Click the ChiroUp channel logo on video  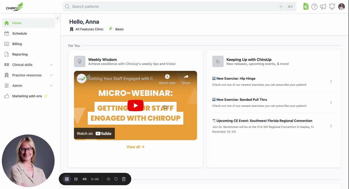[82, 78]
